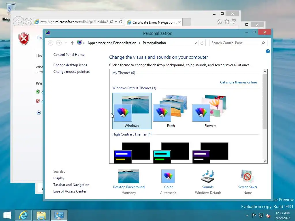Choose the purple high contrast theme thumbnail
Viewport: 295px width, 221px height.
210,153
